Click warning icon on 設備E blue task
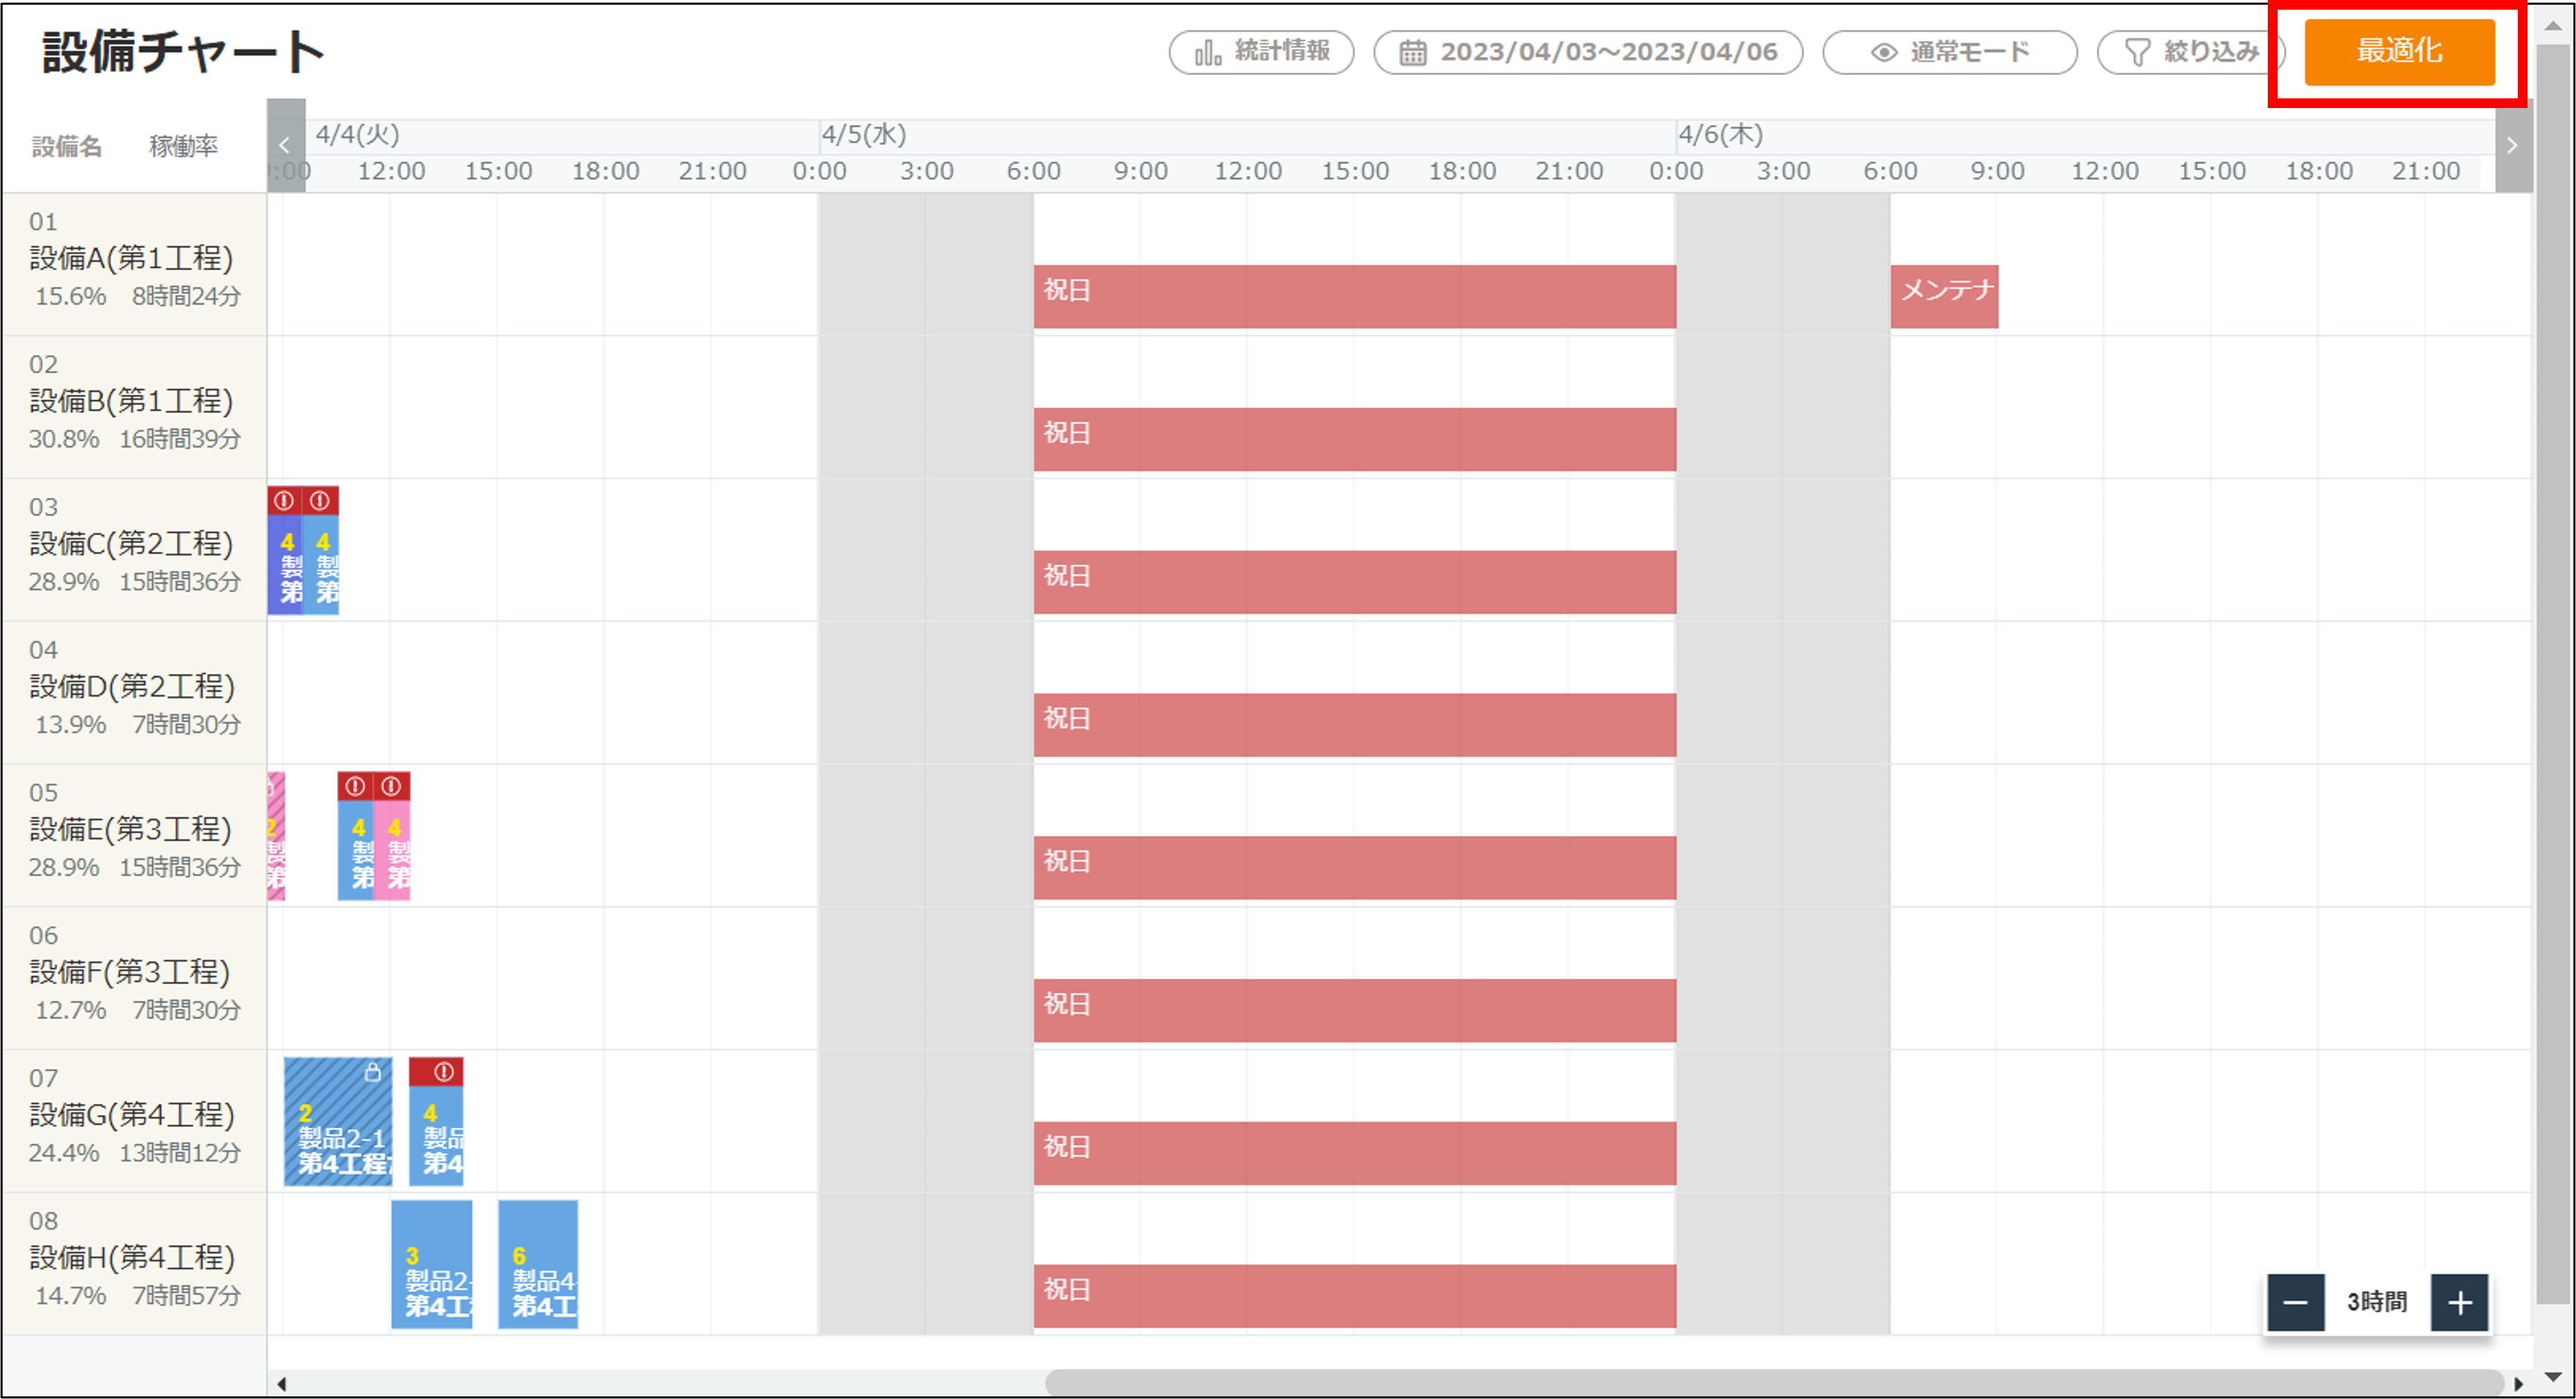 [355, 786]
